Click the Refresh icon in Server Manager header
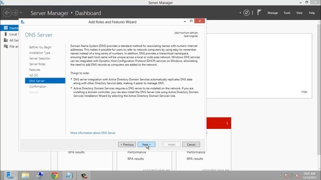Viewport: 321px width, 180px height. coord(246,13)
